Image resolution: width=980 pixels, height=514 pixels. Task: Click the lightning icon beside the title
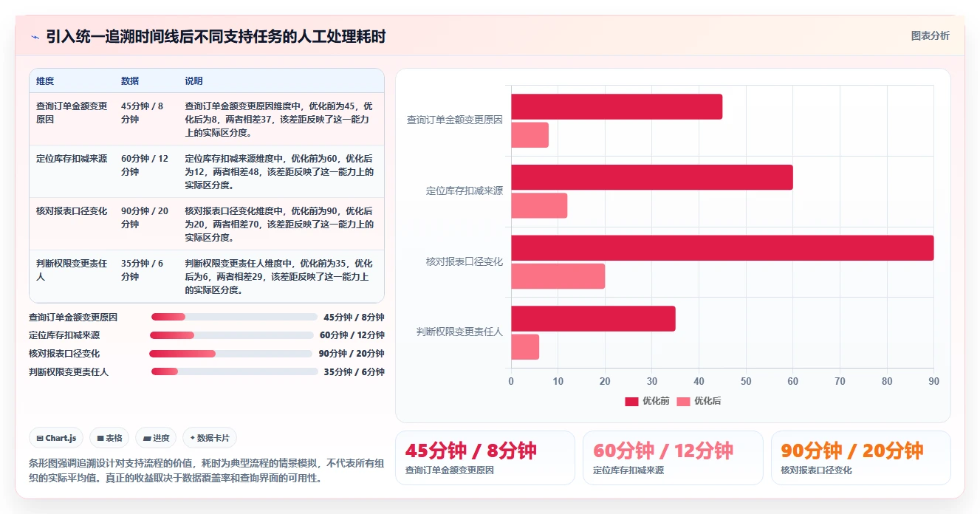35,37
